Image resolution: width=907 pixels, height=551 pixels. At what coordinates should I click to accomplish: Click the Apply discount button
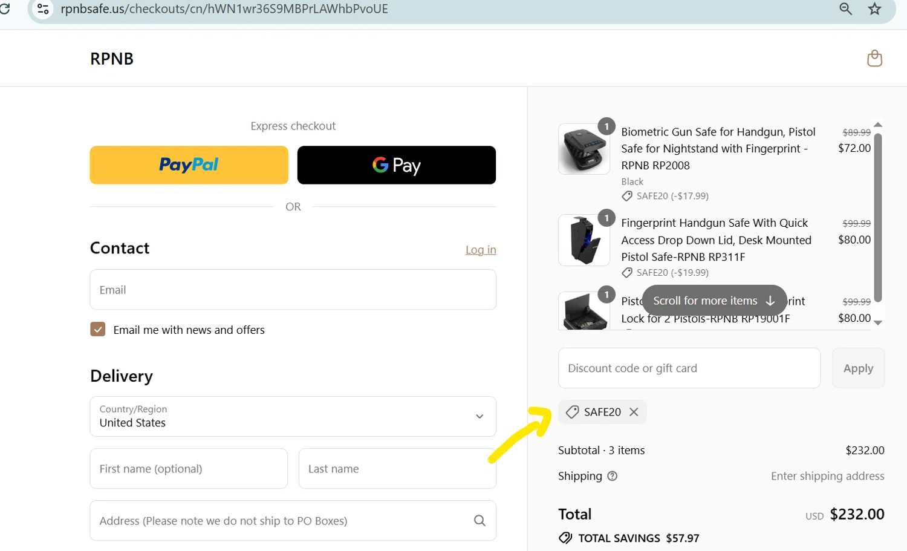coord(858,368)
